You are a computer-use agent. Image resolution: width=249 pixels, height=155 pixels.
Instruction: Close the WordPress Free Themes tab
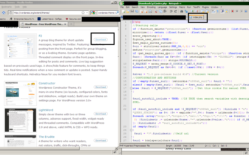click(65, 24)
